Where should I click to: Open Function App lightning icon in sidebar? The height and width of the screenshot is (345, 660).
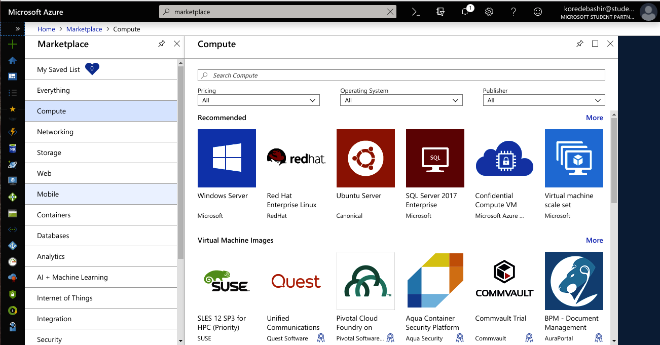coord(13,132)
